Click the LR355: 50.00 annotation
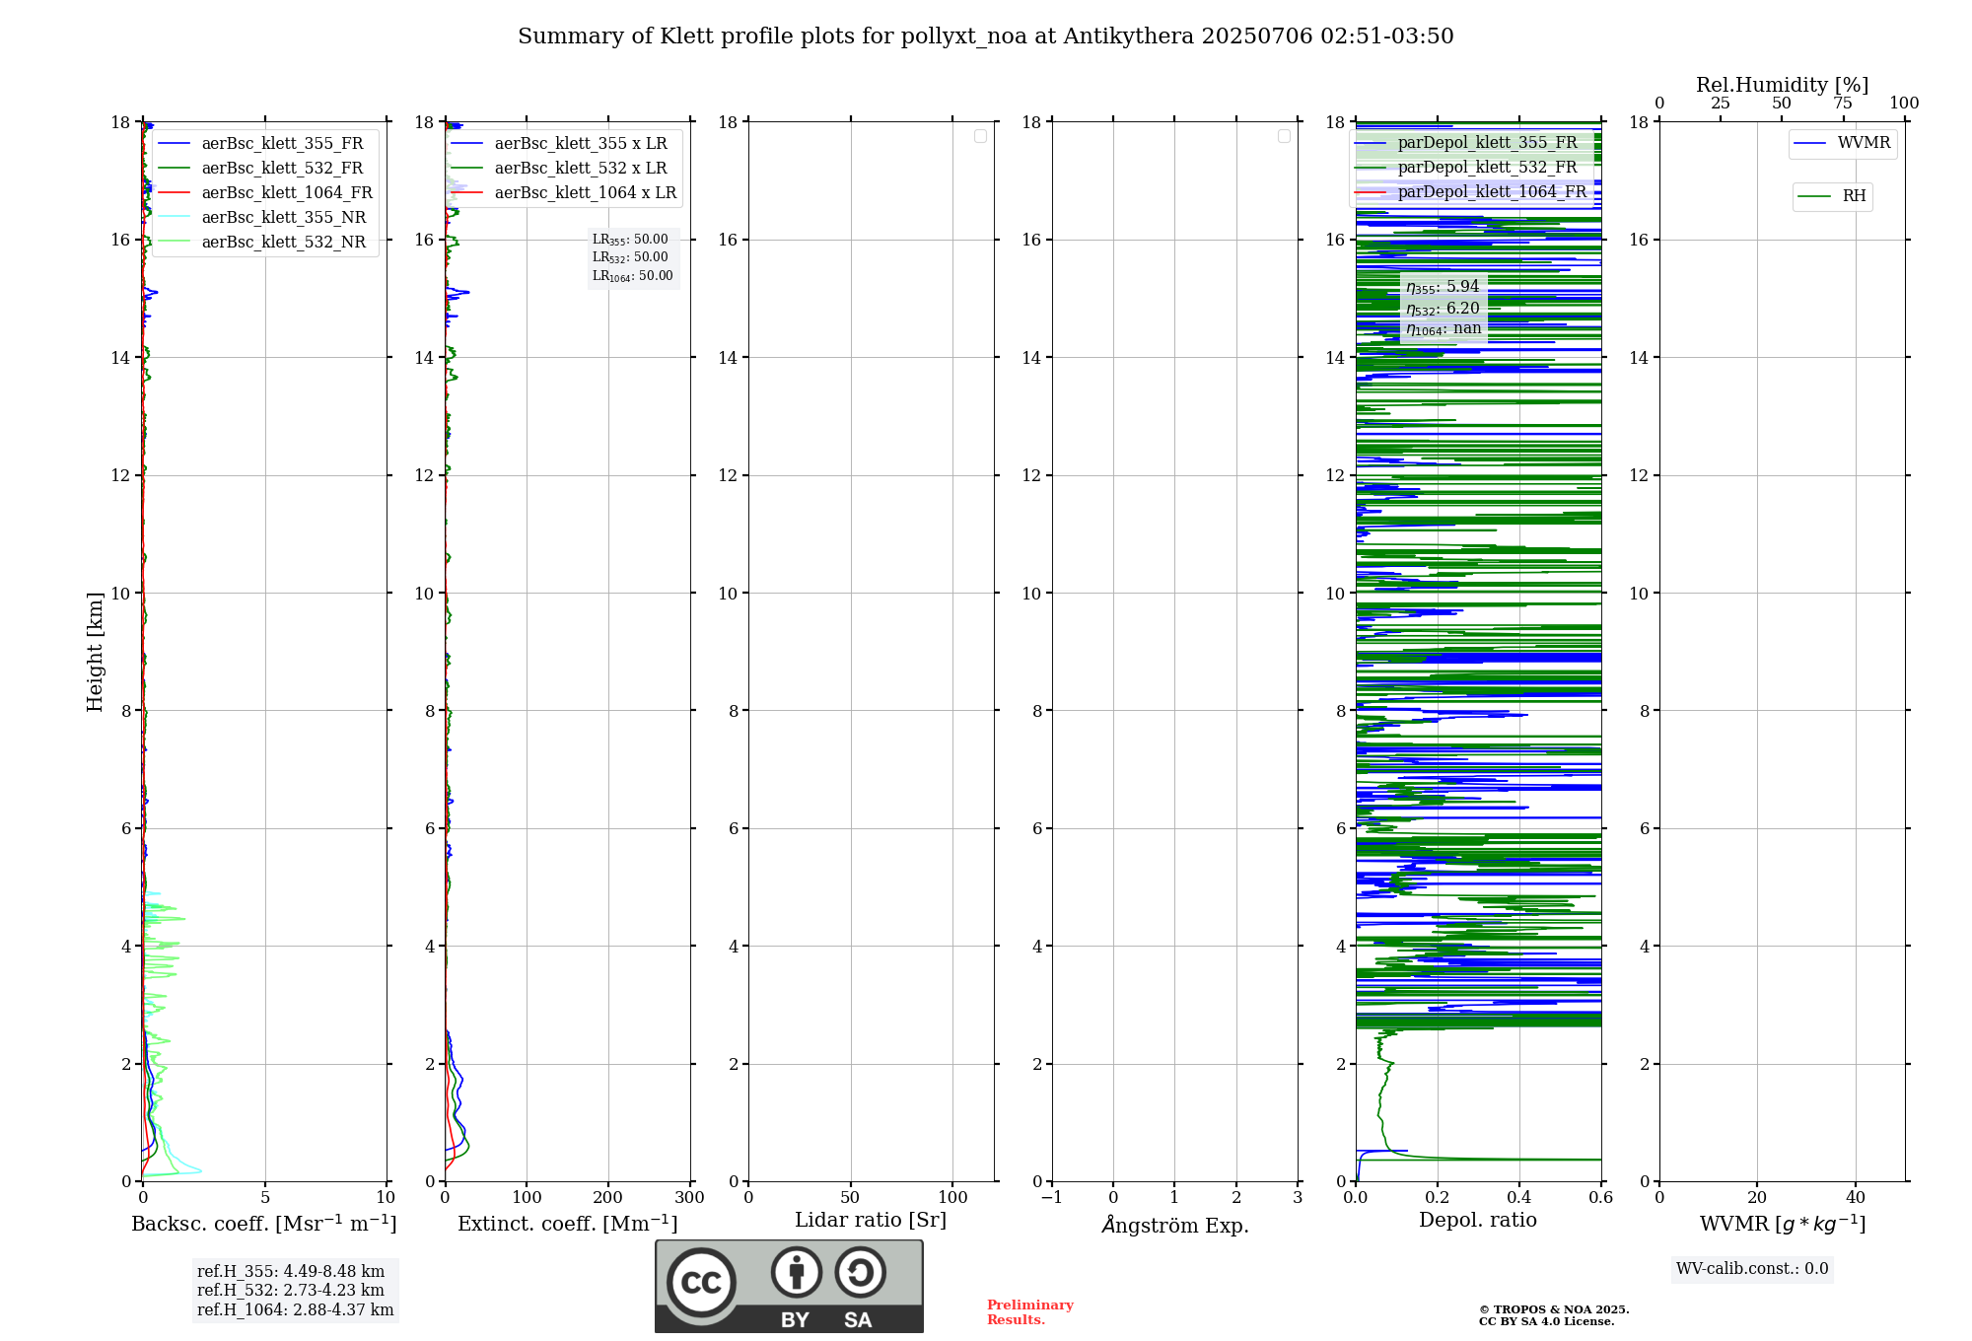1972x1341 pixels. click(630, 240)
